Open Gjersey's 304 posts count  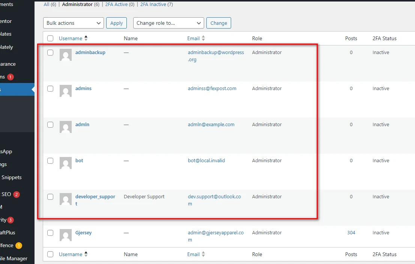point(351,233)
